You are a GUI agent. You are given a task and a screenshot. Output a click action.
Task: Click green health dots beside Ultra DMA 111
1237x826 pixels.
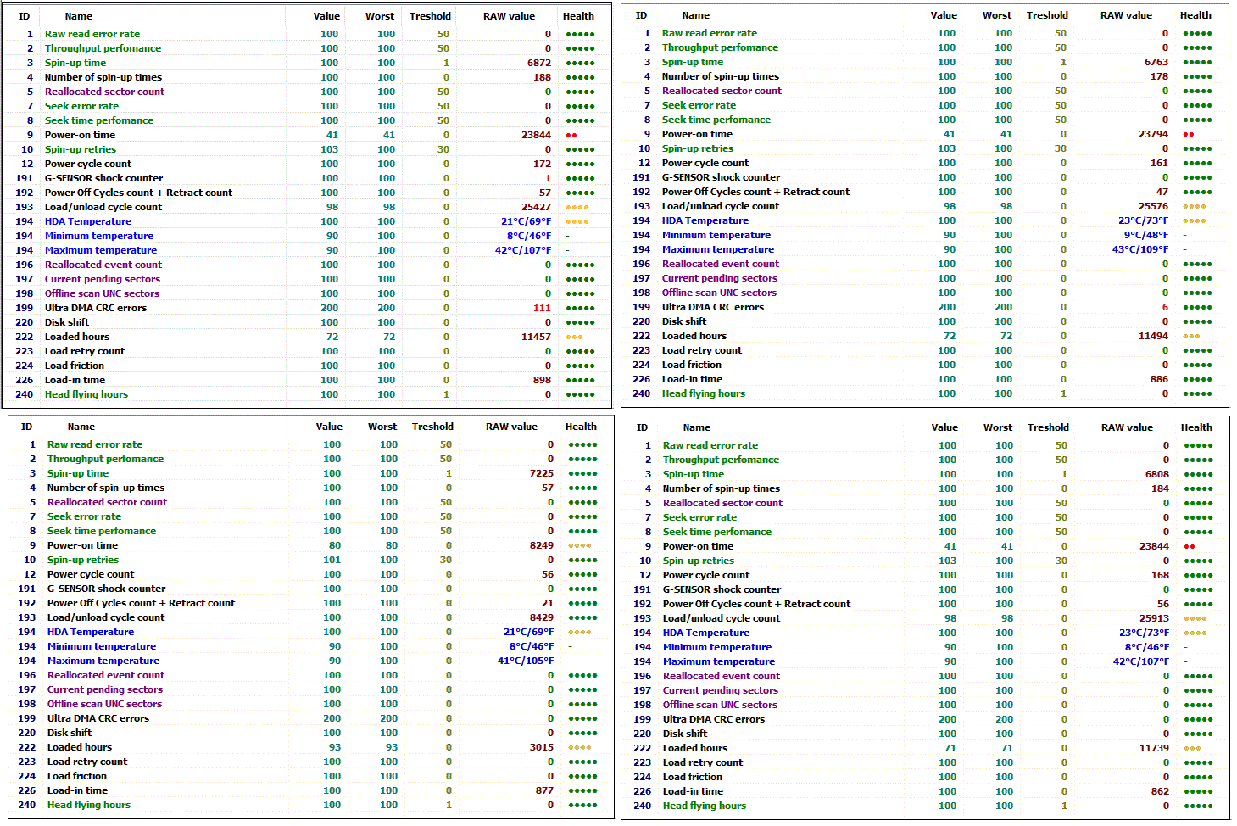[x=580, y=308]
